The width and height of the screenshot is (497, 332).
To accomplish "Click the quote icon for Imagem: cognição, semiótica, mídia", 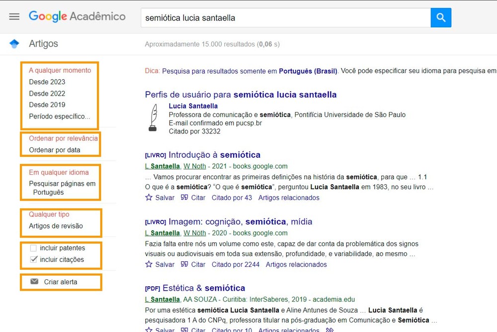I will pyautogui.click(x=184, y=264).
